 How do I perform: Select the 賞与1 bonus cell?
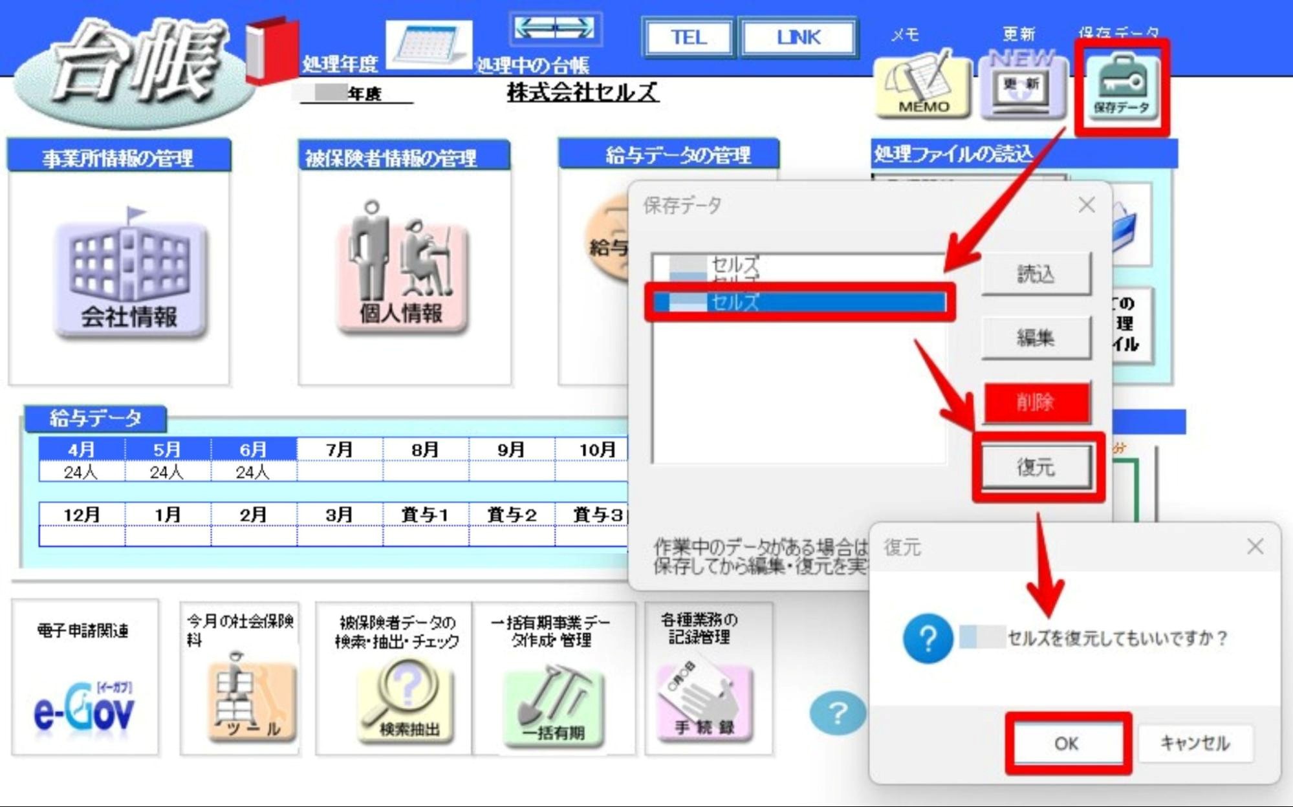[x=426, y=515]
